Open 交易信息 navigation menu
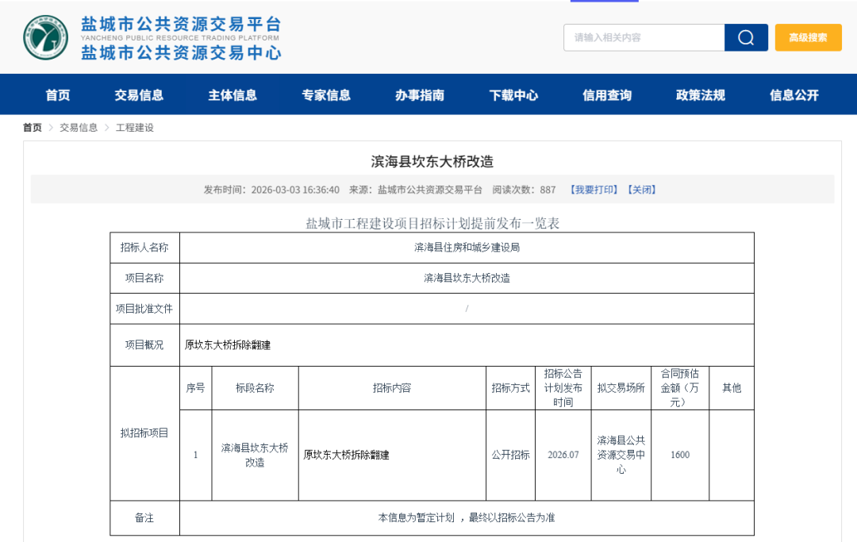The width and height of the screenshot is (857, 542). click(139, 95)
